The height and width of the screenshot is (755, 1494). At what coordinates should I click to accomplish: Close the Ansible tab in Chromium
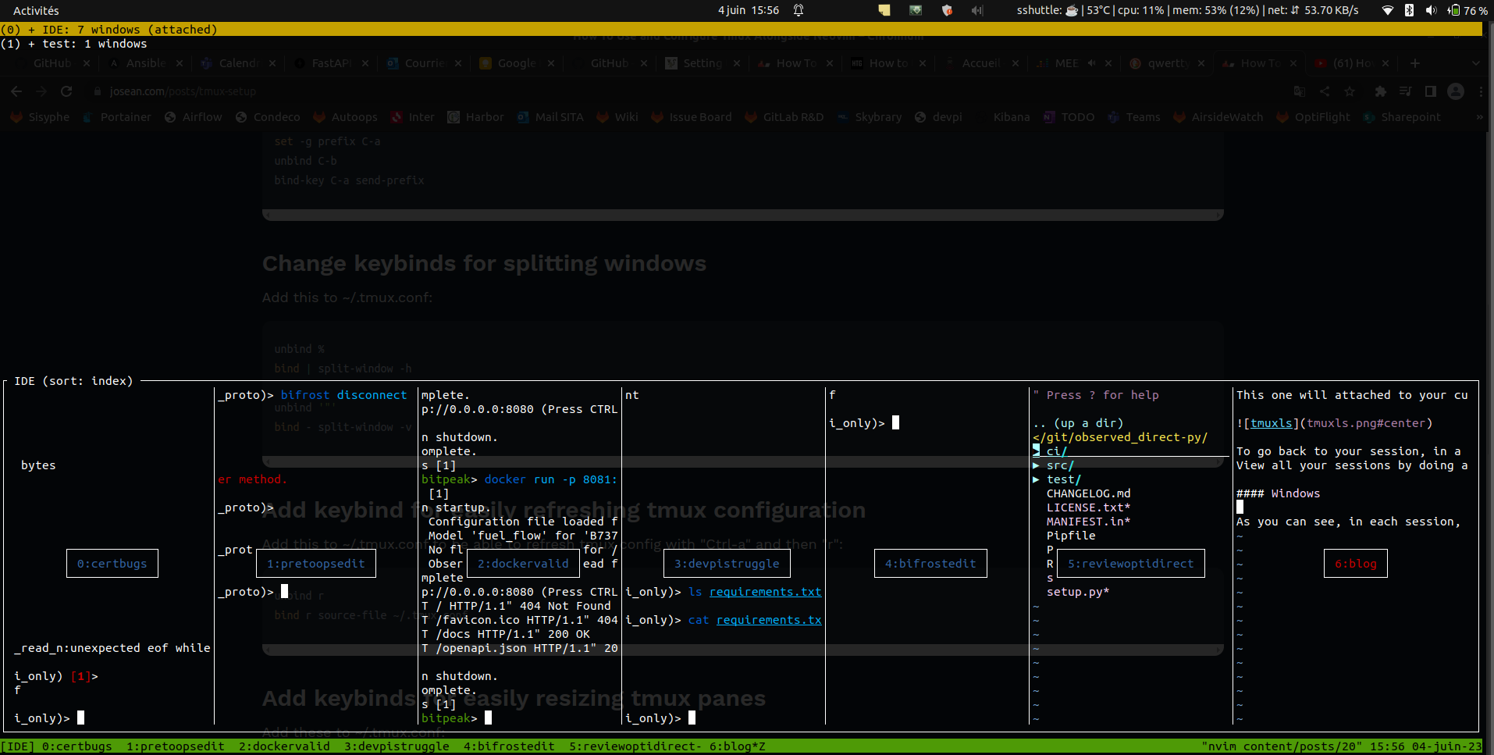[x=180, y=63]
